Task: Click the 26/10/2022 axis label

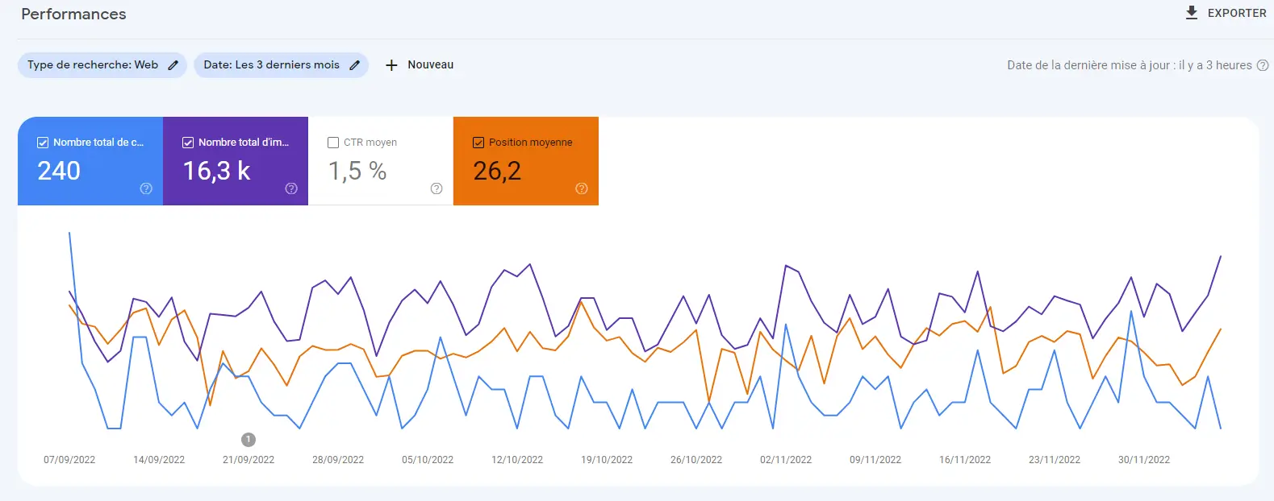Action: tap(696, 460)
